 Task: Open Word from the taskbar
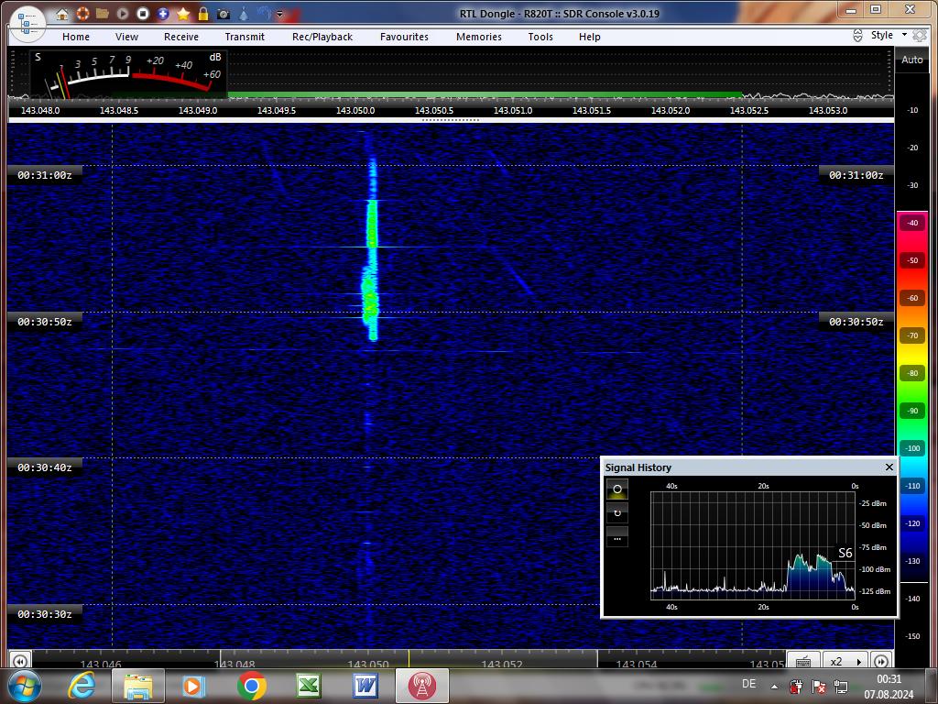(x=365, y=686)
